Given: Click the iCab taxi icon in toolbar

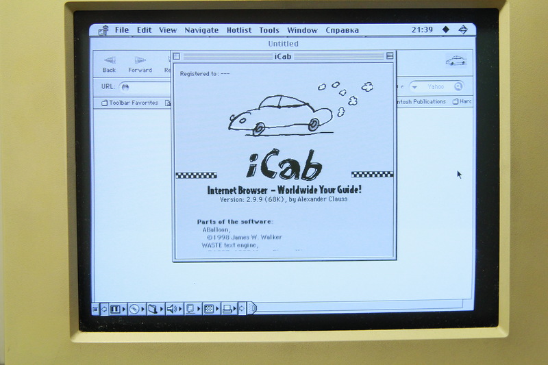Looking at the screenshot, I should [x=456, y=61].
